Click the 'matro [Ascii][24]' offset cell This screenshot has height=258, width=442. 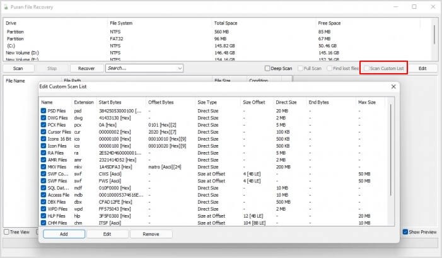click(165, 167)
